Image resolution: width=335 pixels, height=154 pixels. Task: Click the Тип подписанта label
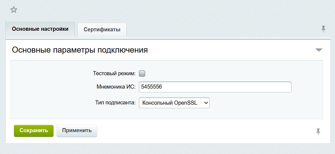(x=115, y=103)
